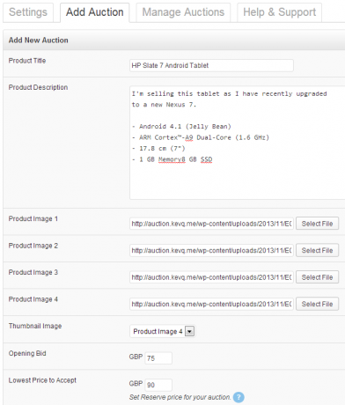Image resolution: width=345 pixels, height=405 pixels.
Task: Select File for Product Image 2
Action: [317, 250]
